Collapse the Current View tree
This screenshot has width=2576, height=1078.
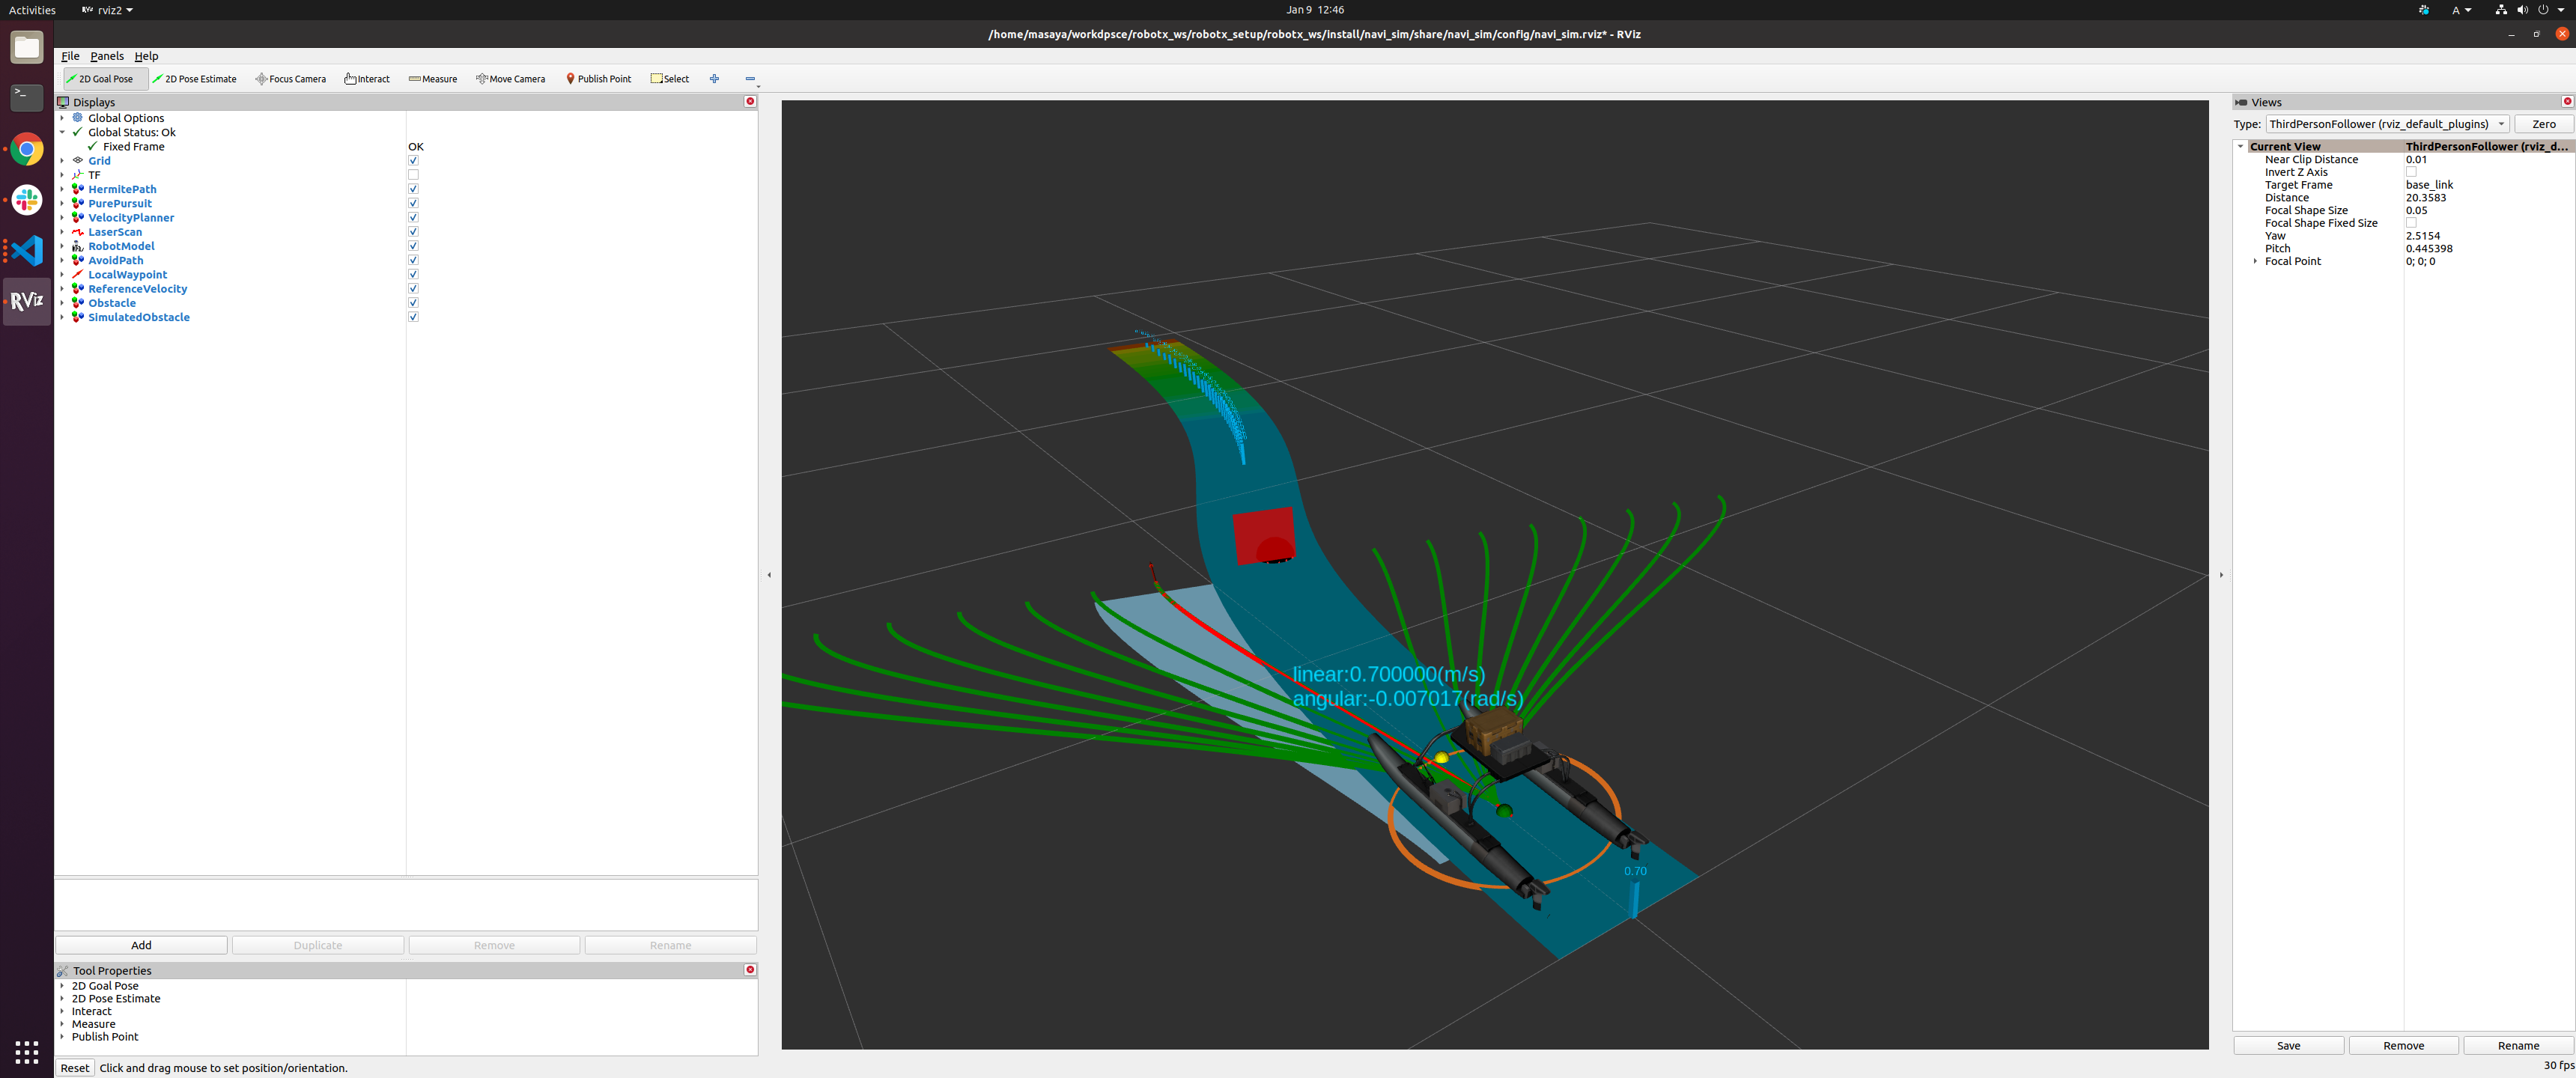click(x=2240, y=146)
